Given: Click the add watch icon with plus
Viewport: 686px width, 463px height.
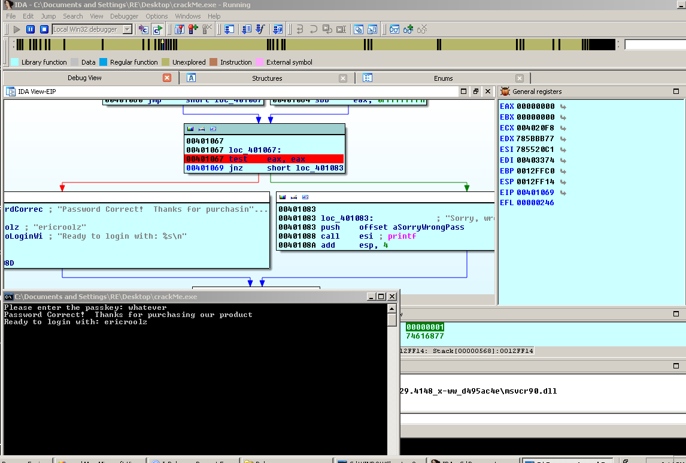Looking at the screenshot, I should point(408,29).
